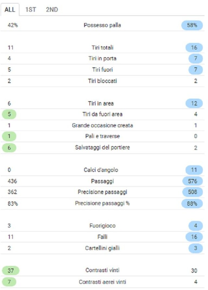The height and width of the screenshot is (290, 208).
Task: Select the Calci d'angolo value 11 badge
Action: click(194, 170)
